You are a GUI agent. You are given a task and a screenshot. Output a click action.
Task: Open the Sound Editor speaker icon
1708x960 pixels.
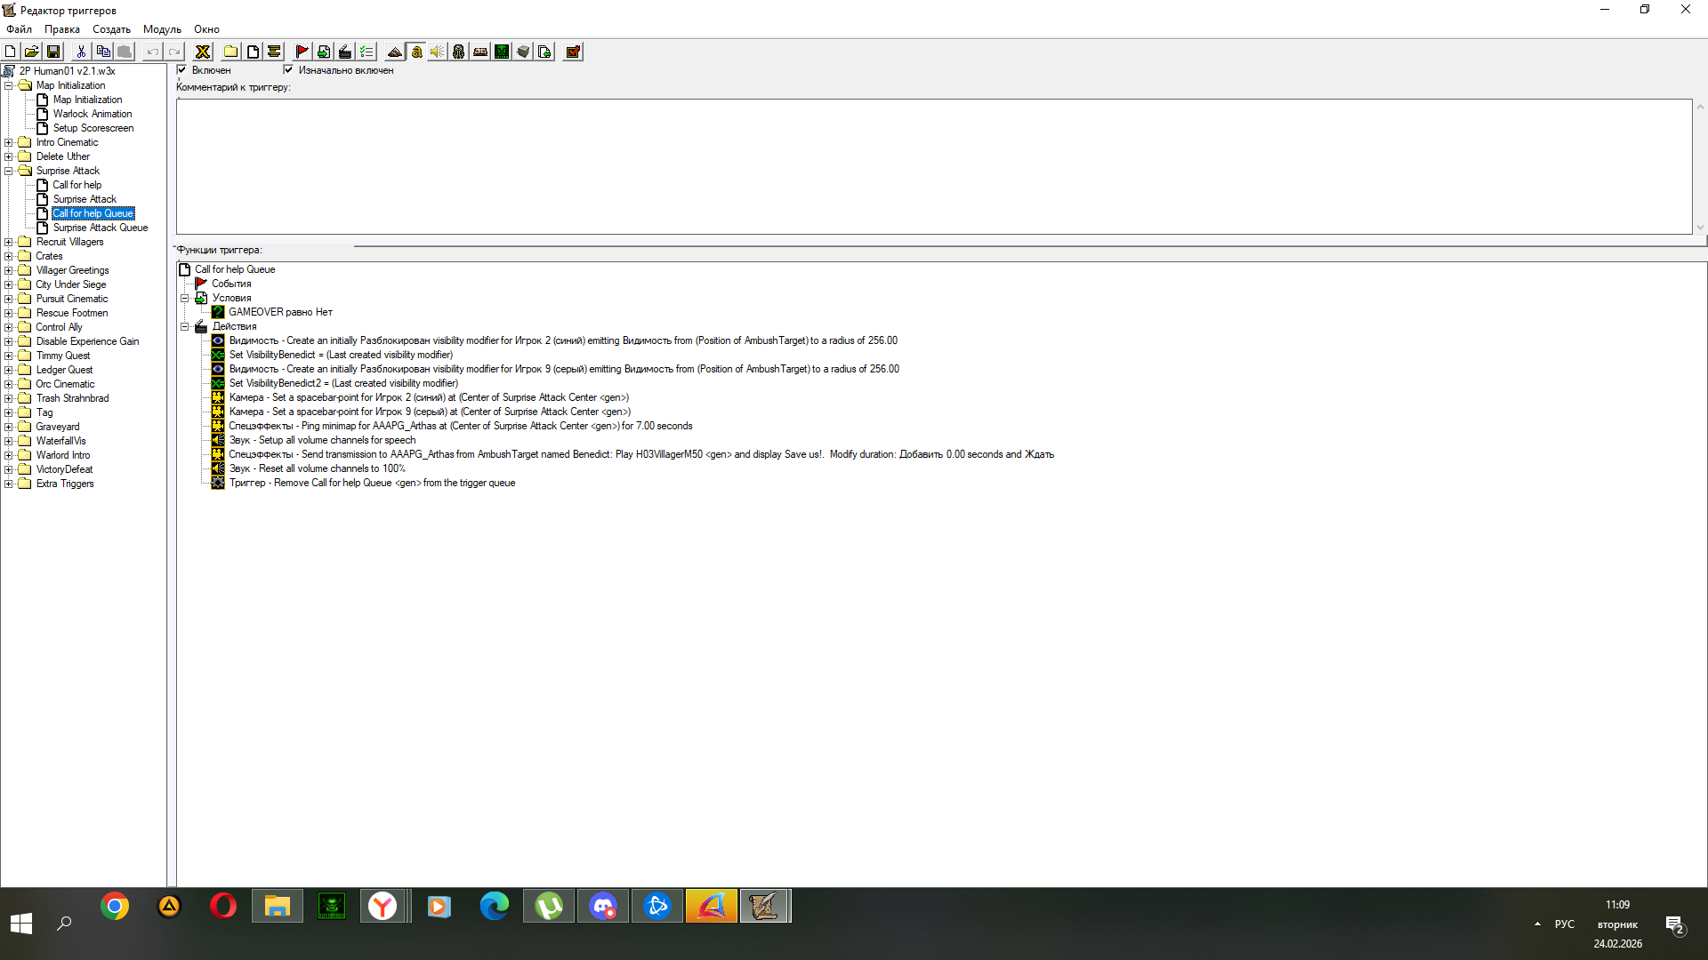coord(438,52)
